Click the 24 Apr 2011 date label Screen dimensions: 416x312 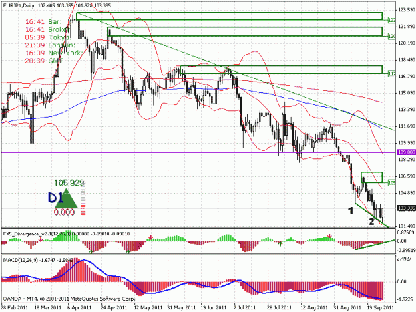(114, 307)
